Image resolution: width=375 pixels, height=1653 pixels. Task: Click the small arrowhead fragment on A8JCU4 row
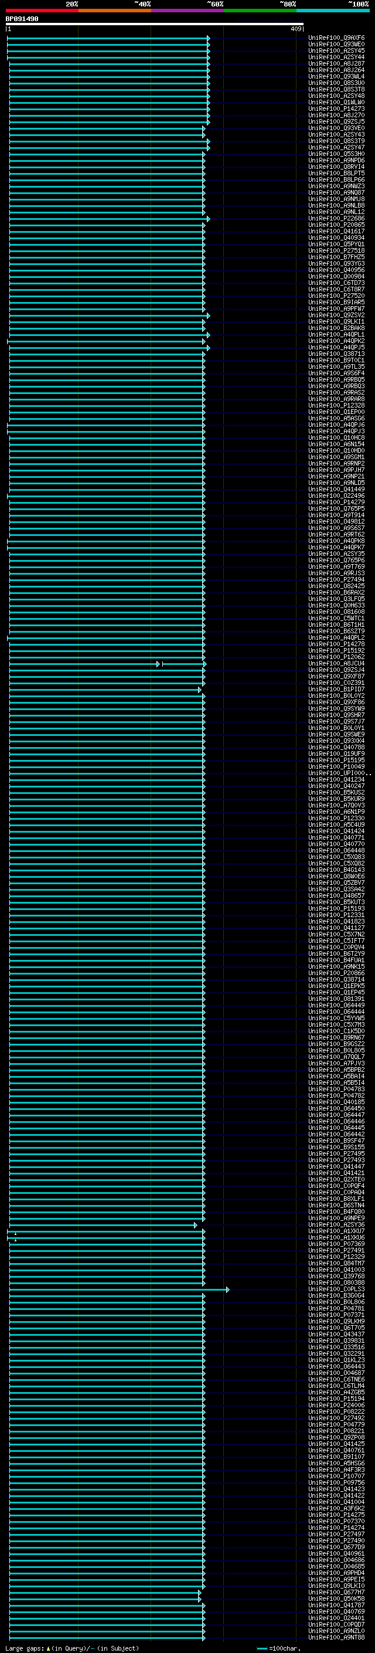point(158,664)
